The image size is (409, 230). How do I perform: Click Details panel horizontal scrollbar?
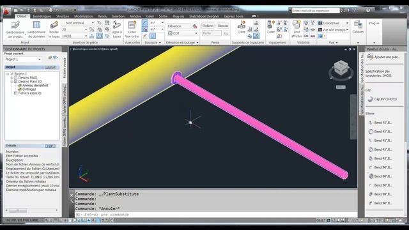31,210
